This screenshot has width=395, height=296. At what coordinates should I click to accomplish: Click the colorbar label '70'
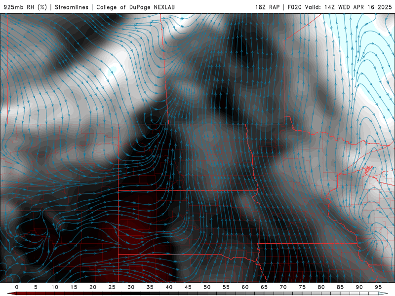pos(283,287)
